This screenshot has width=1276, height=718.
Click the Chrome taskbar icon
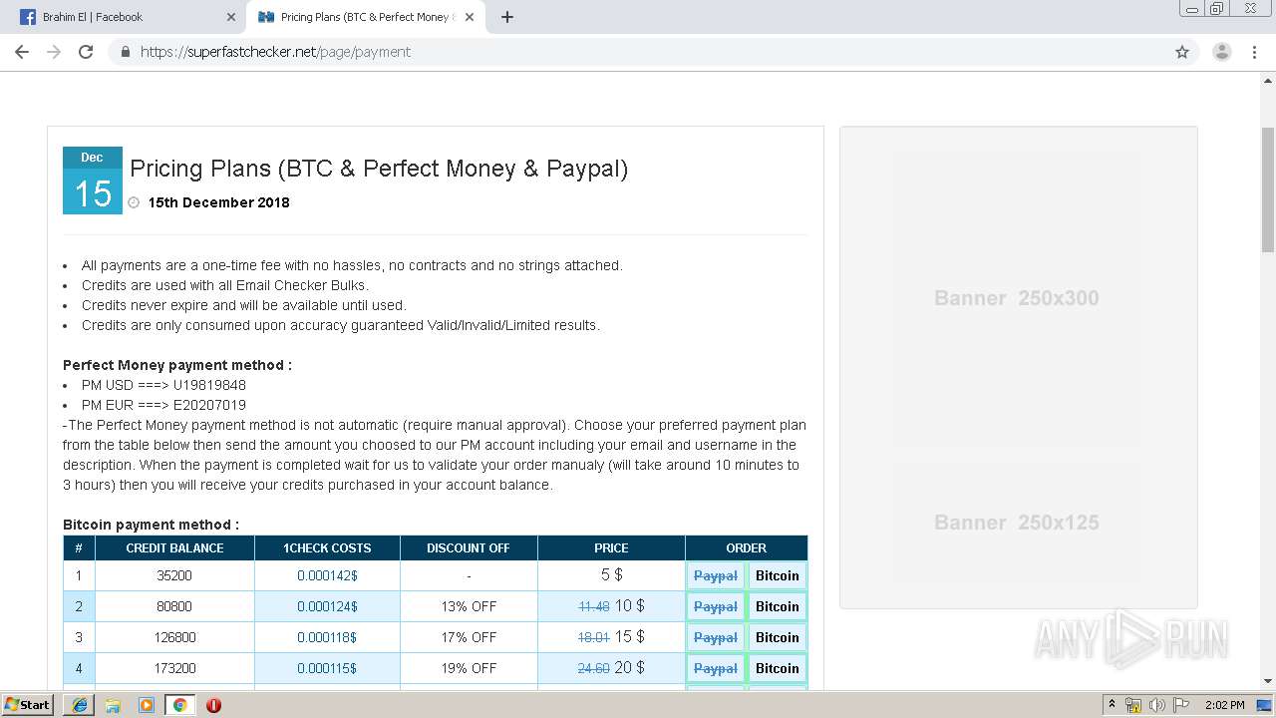click(x=179, y=705)
